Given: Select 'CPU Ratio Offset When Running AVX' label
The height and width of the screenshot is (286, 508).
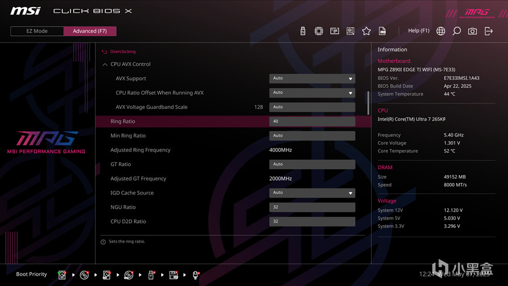Looking at the screenshot, I should point(160,93).
